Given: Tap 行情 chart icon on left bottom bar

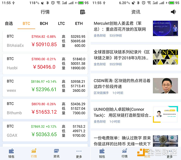Looking at the screenshot, I should (x=34, y=151).
